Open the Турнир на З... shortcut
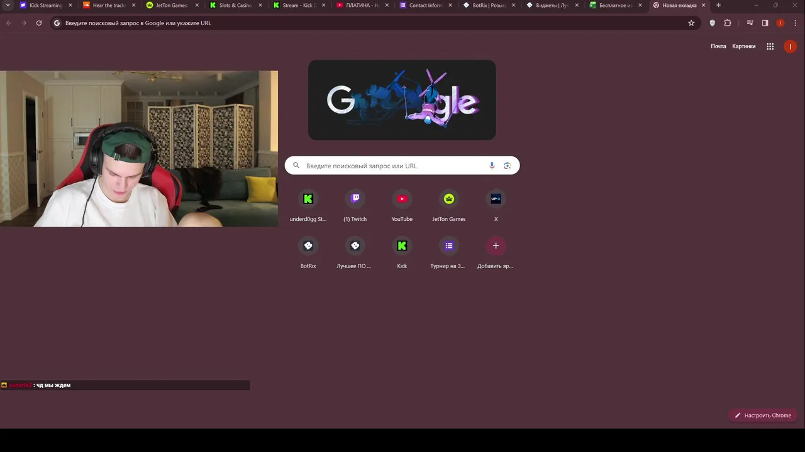The width and height of the screenshot is (805, 452). (449, 253)
